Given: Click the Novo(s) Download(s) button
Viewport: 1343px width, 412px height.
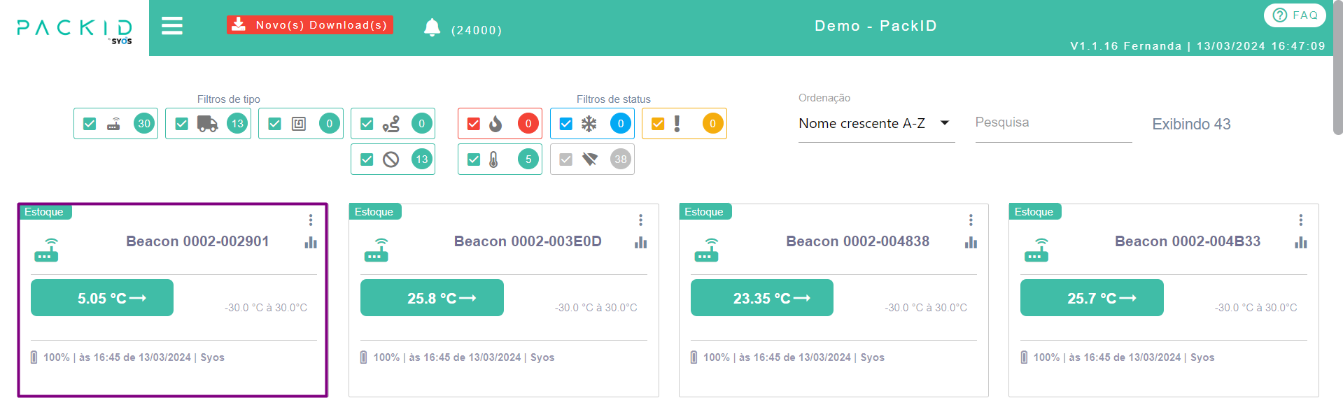Looking at the screenshot, I should (309, 25).
